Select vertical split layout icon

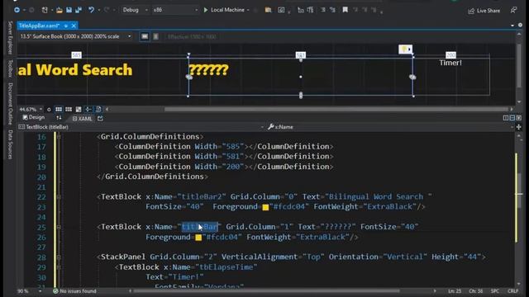506,118
